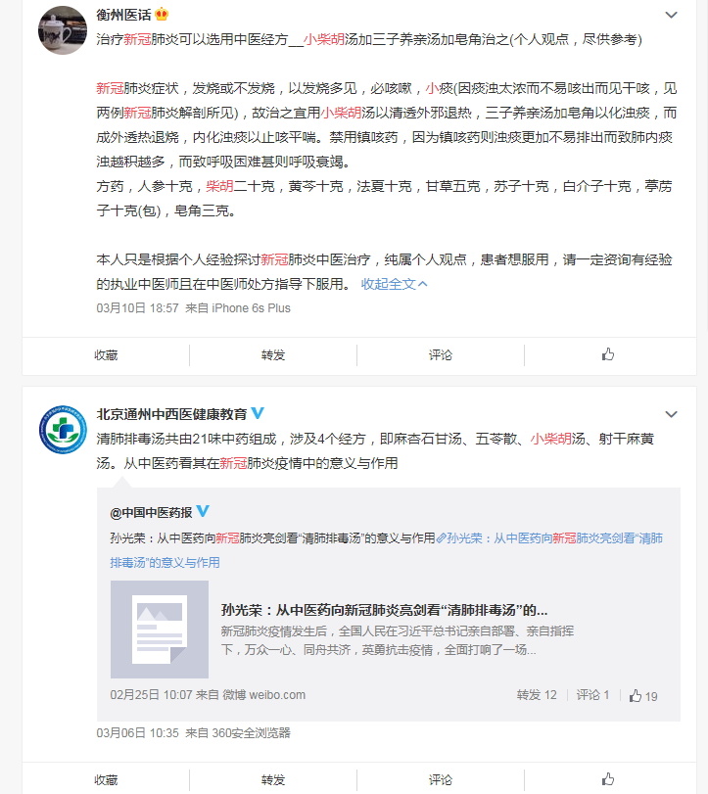This screenshot has height=794, width=708.
Task: Open 评论 on the first post
Action: (x=440, y=355)
